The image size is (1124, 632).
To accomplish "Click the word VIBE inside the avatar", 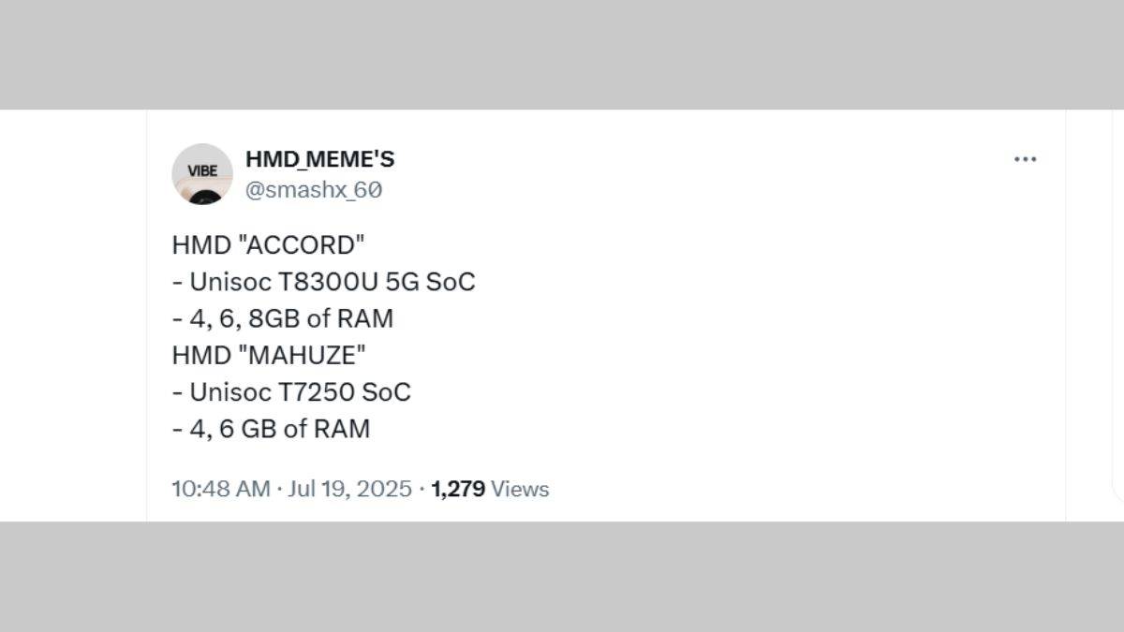I will click(202, 171).
